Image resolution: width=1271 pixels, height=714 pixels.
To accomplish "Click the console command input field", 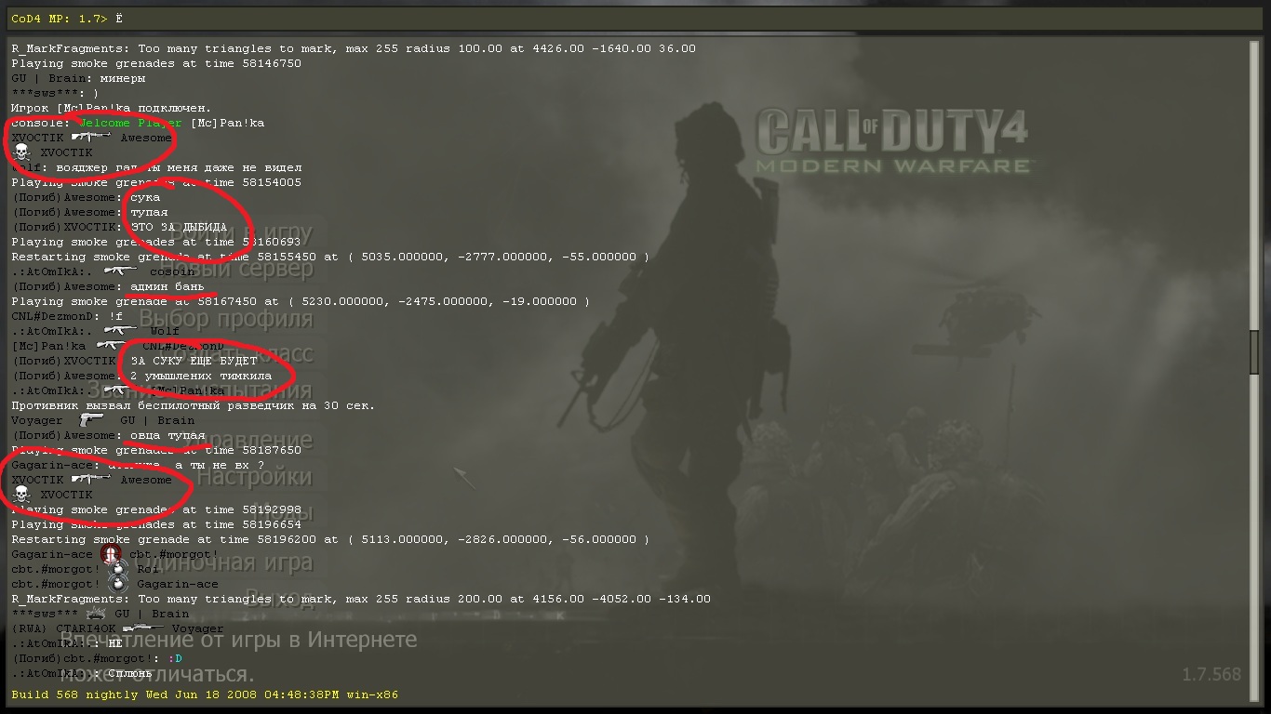I will pyautogui.click(x=635, y=19).
